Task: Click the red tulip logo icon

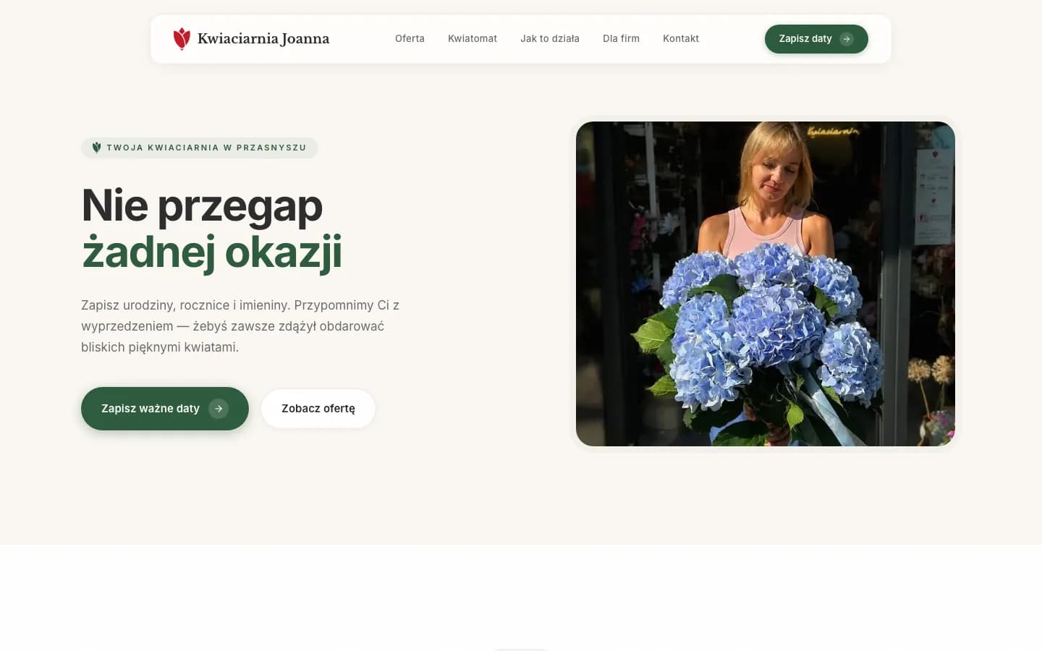Action: [182, 39]
